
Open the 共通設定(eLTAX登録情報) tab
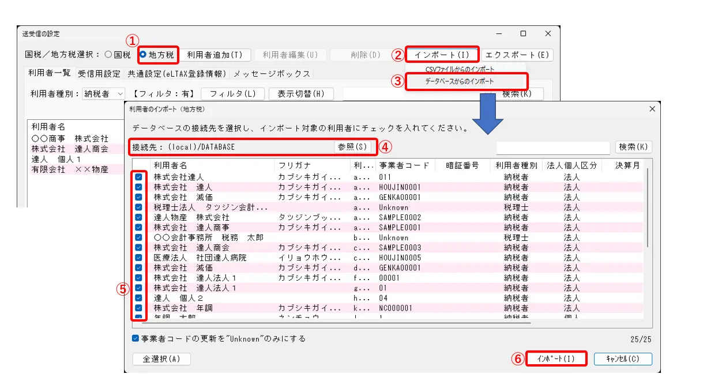coord(177,74)
